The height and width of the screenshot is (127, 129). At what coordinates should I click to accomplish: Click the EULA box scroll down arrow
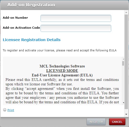coord(123,102)
